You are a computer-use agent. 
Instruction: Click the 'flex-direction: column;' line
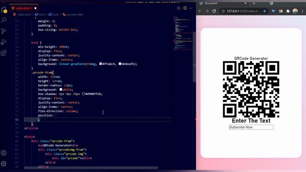(x=58, y=111)
